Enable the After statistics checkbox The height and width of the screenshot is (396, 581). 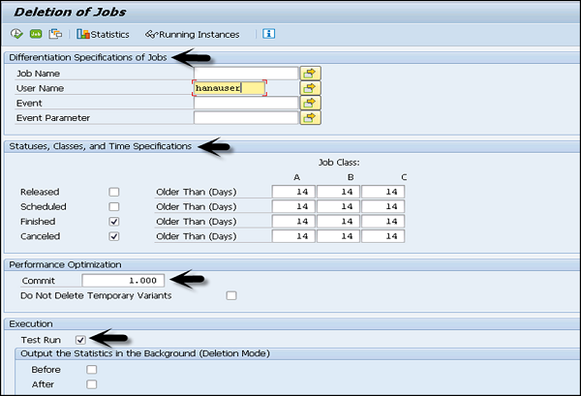[x=92, y=384]
